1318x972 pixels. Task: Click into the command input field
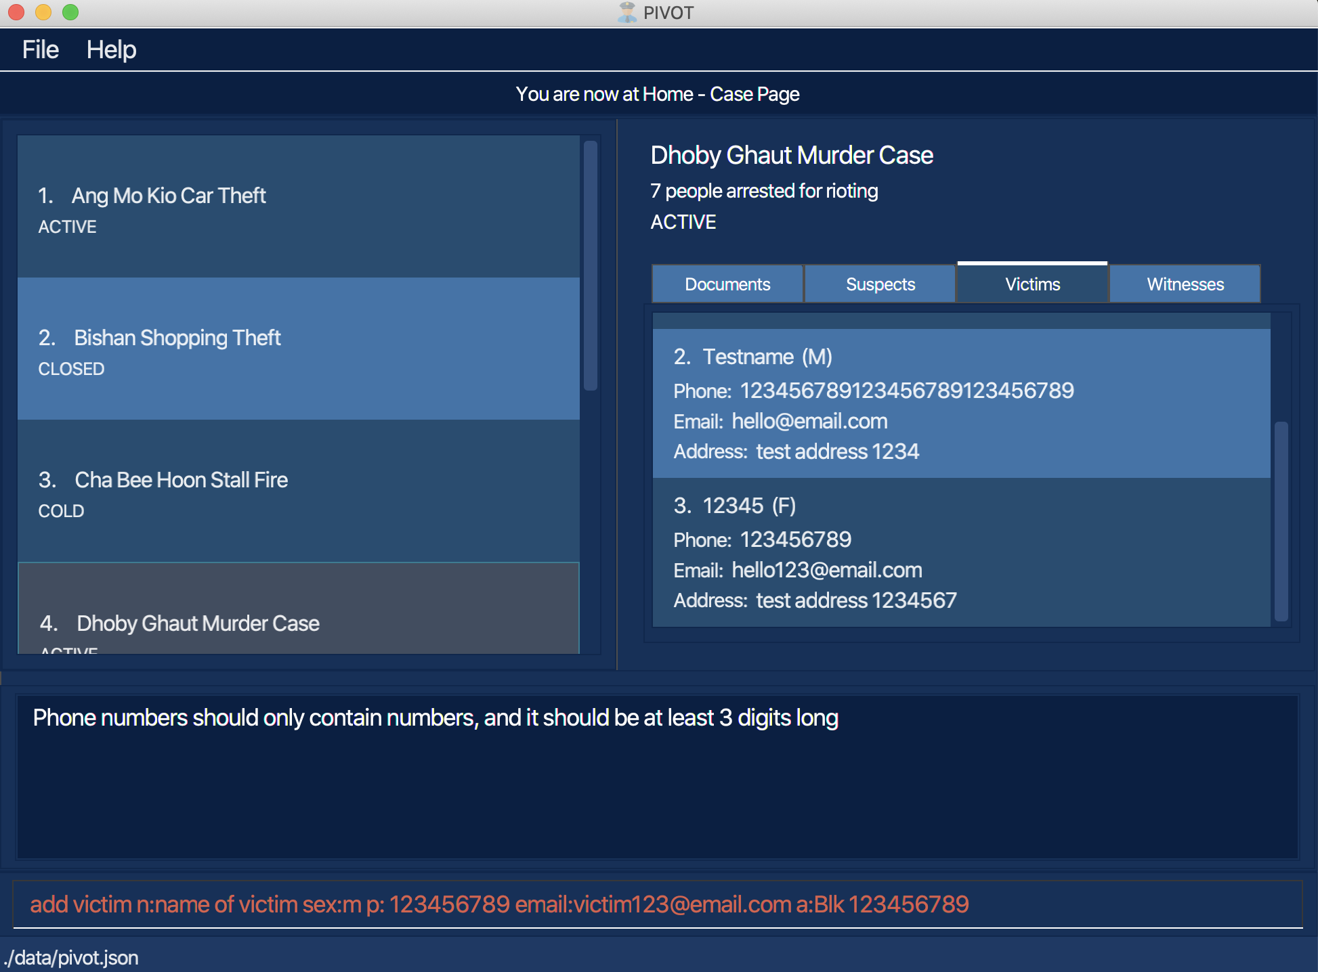click(657, 904)
